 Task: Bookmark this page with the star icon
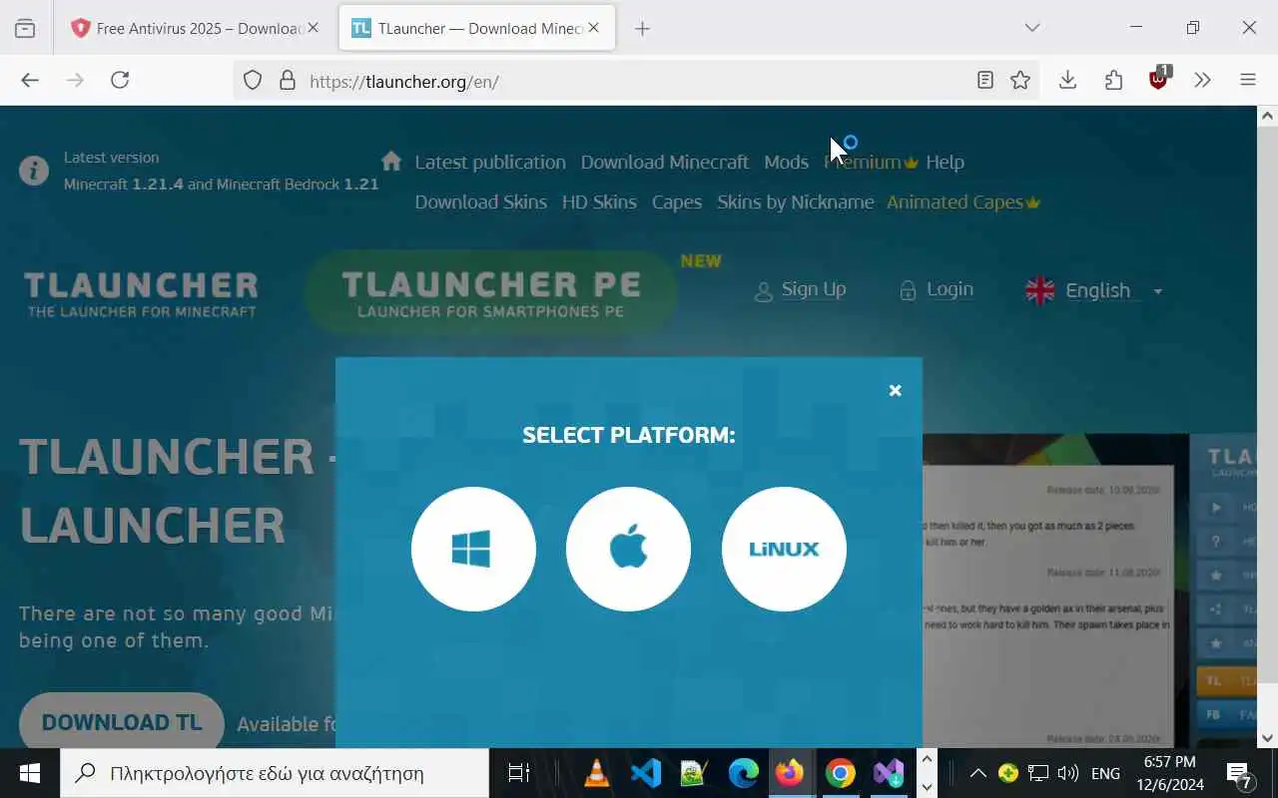click(x=1020, y=81)
